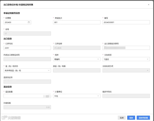Close the 出口货物已补税/未退税证明采集 dialog

(x=149, y=5)
